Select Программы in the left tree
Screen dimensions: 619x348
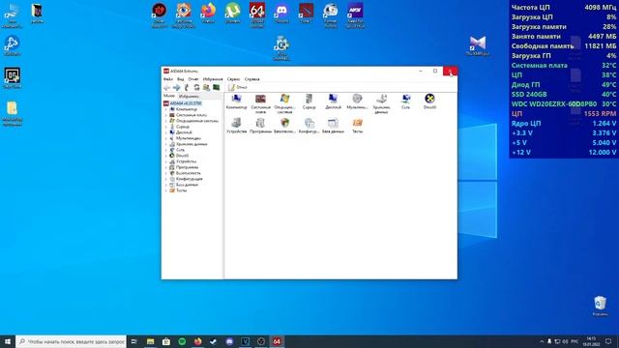coord(187,167)
